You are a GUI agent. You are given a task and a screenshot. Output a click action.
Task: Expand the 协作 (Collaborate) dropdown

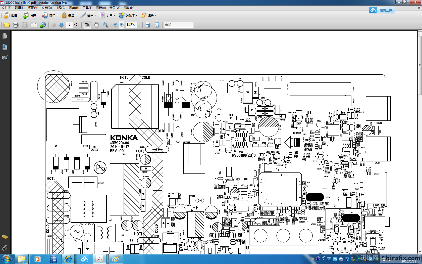click(50, 15)
